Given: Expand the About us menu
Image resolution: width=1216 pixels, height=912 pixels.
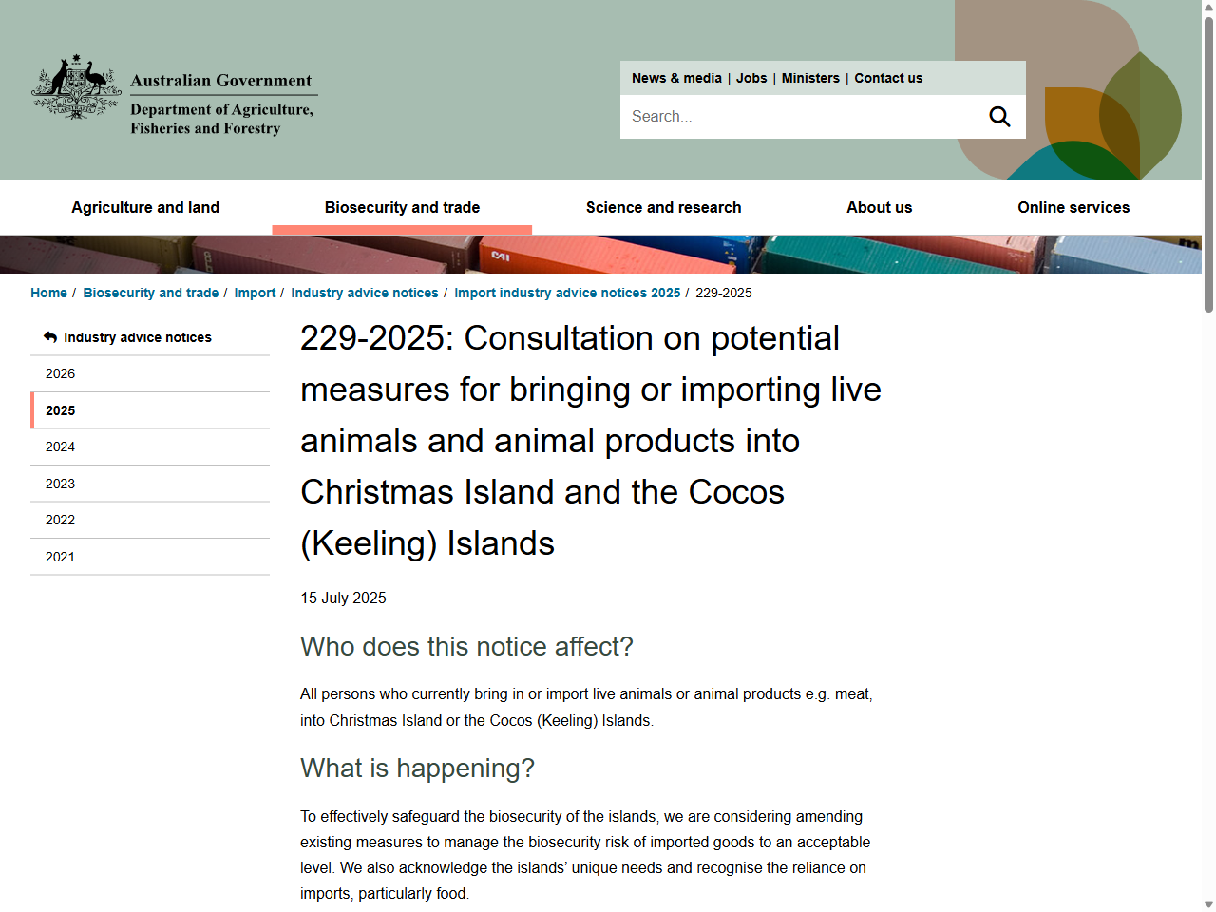Looking at the screenshot, I should point(879,207).
